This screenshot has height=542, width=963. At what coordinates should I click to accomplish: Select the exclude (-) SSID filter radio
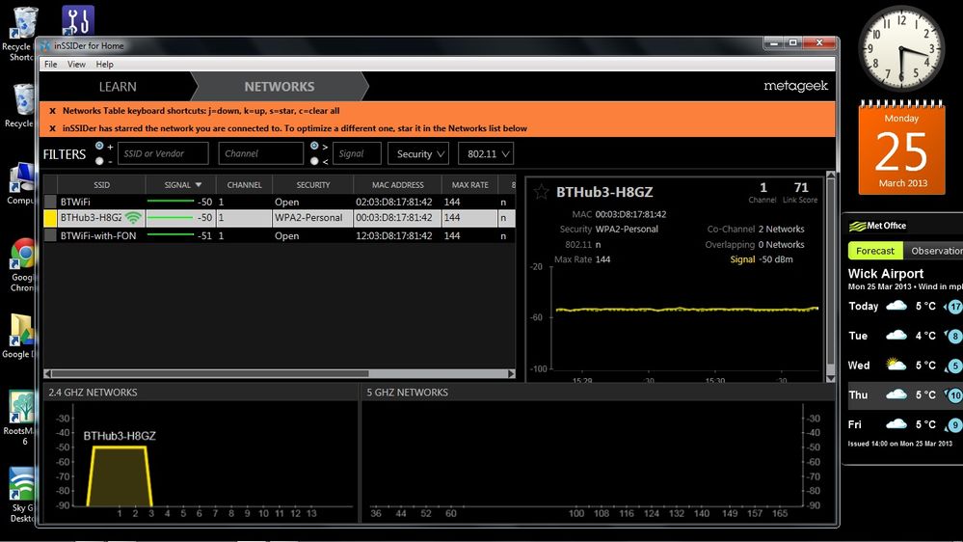[99, 161]
